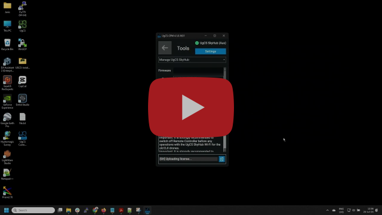Viewport: 382px width, 215px height.
Task: Open the notifications bell on the taskbar
Action: click(x=377, y=210)
